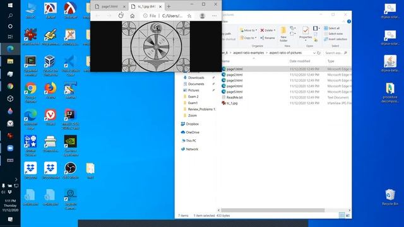Click Invert selection in Explorer ribbon
The height and width of the screenshot is (227, 404).
tap(335, 39)
